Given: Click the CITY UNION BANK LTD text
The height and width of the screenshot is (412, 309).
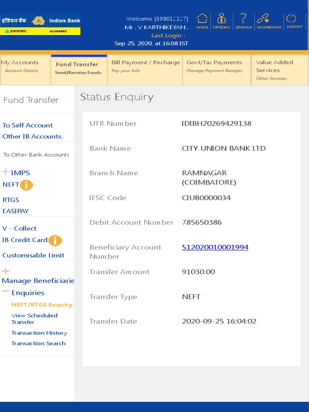Looking at the screenshot, I should click(x=224, y=148).
